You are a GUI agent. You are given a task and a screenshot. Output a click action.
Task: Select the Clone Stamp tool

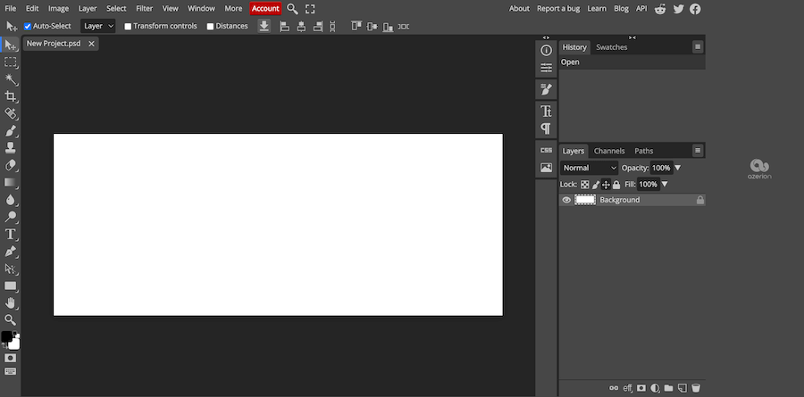tap(10, 148)
